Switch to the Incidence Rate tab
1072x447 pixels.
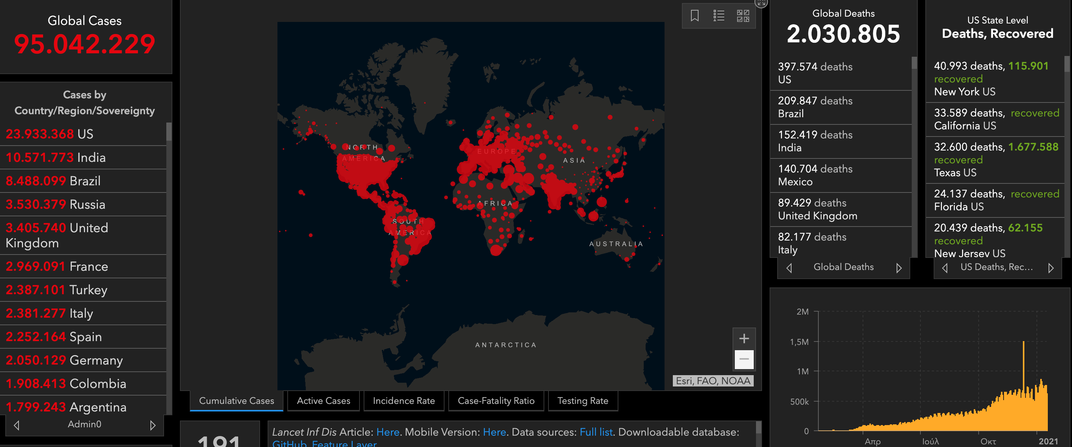(x=404, y=401)
